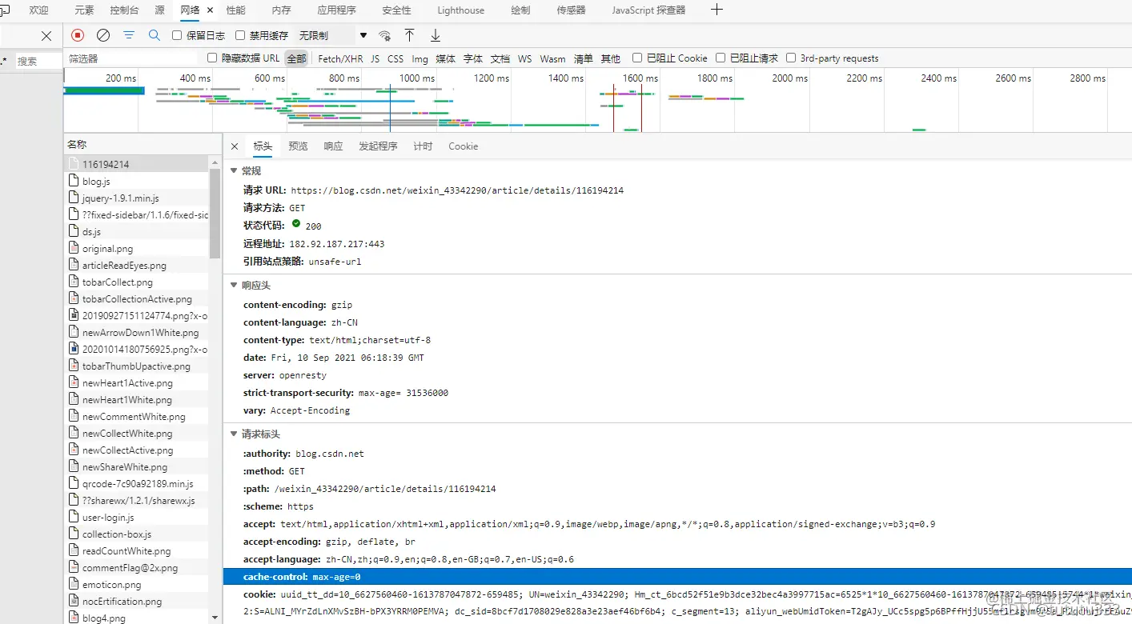
Task: Check Blocked Cookies filter checkbox
Action: [x=637, y=58]
